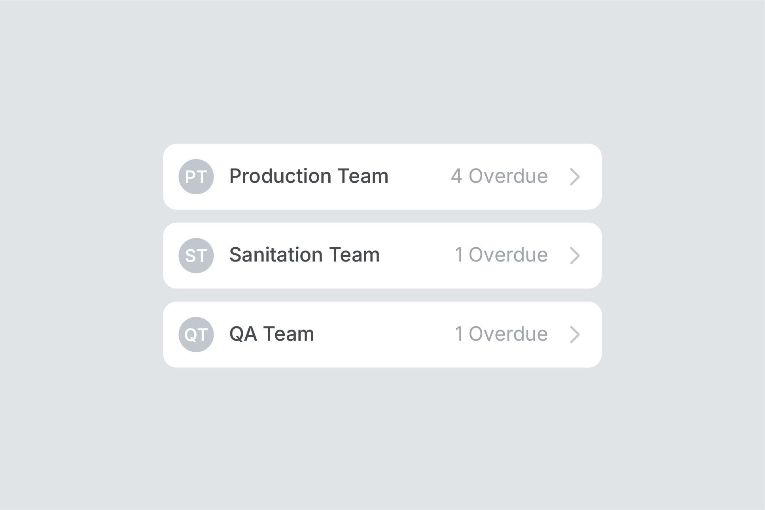
Task: Expand the Sanitation Team chevron arrow
Action: click(x=575, y=256)
